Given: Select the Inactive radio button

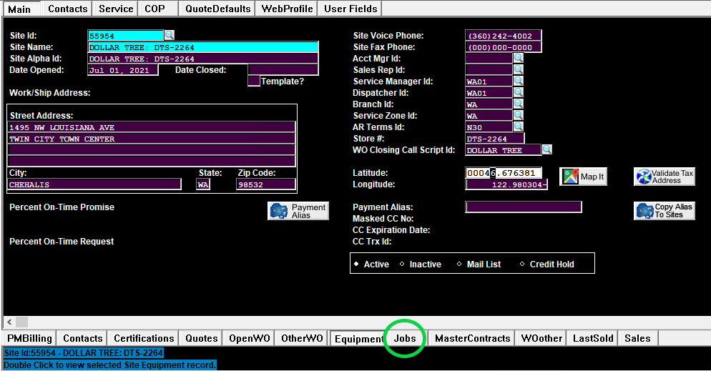Looking at the screenshot, I should [x=402, y=264].
